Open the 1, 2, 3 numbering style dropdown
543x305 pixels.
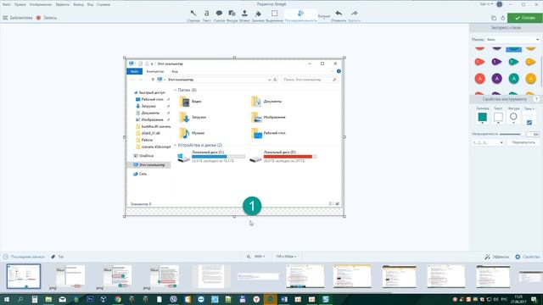(x=488, y=142)
